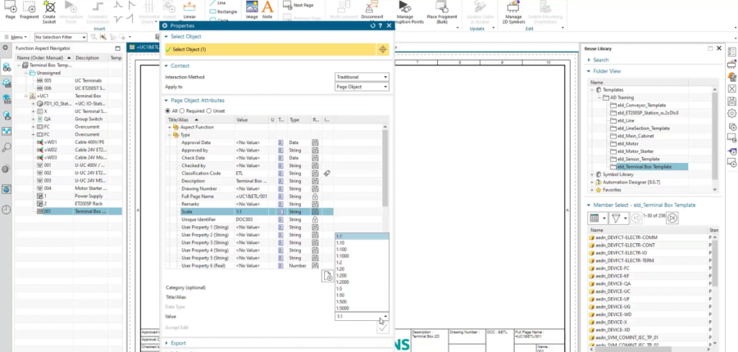Insert an Image

252,9
